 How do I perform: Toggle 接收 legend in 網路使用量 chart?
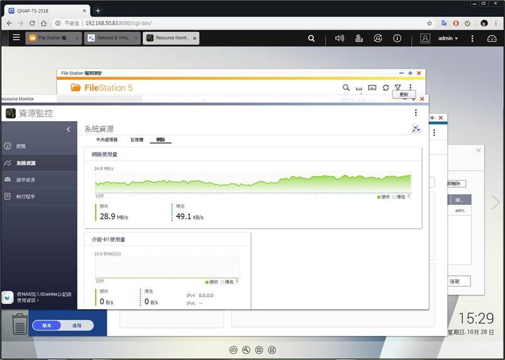pyautogui.click(x=383, y=197)
